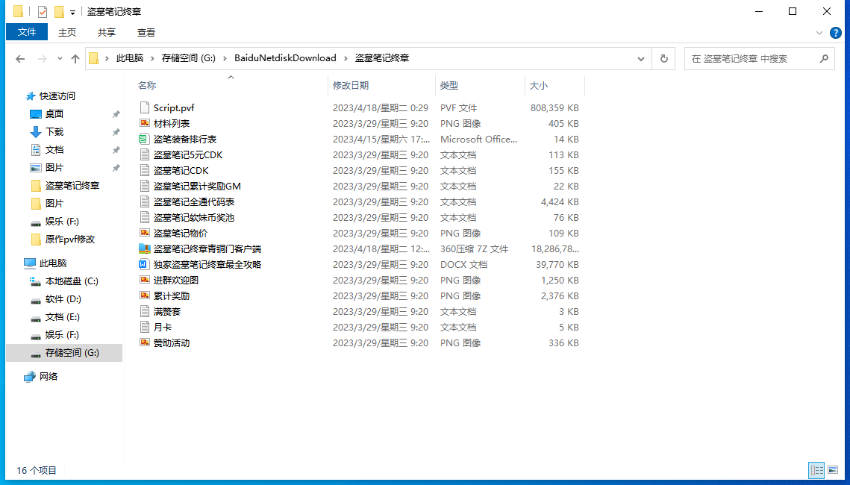Select the Script.pvf file icon
850x485 pixels.
[x=145, y=108]
